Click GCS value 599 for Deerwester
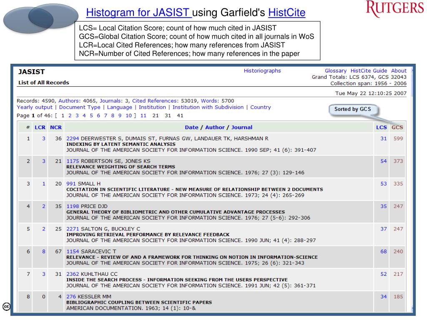The height and width of the screenshot is (320, 427). (x=398, y=138)
